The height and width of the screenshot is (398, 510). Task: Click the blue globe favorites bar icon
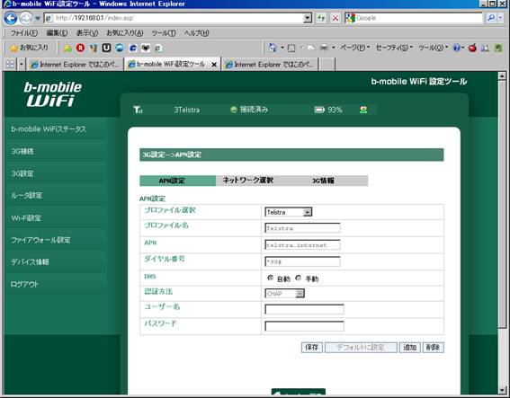120,49
